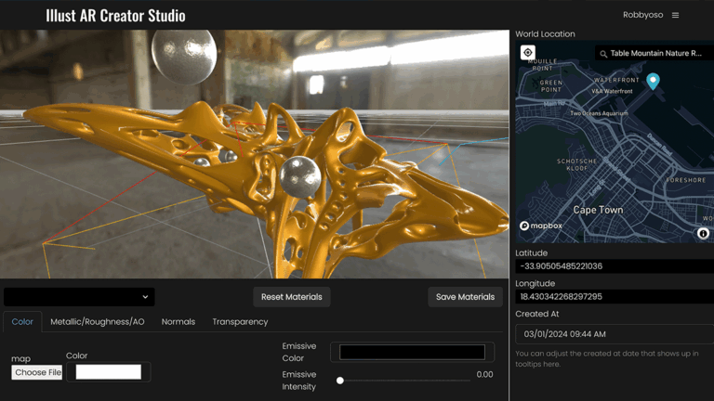Image resolution: width=714 pixels, height=401 pixels.
Task: Click the V&A Waterfront map label
Action: (x=612, y=91)
